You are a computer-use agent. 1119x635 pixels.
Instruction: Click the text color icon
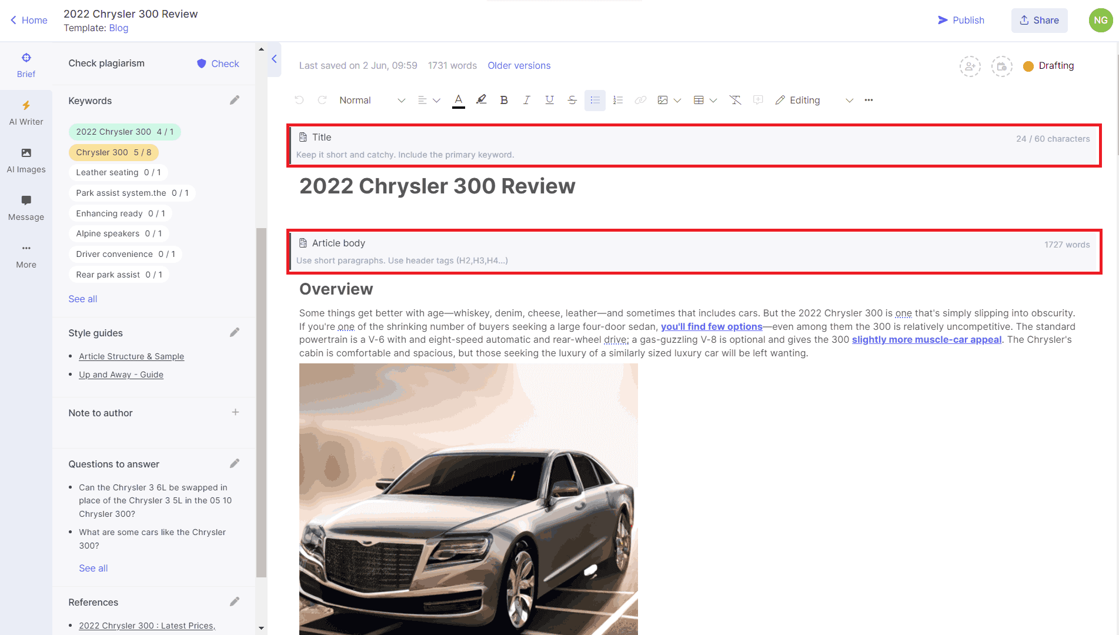[x=459, y=100]
